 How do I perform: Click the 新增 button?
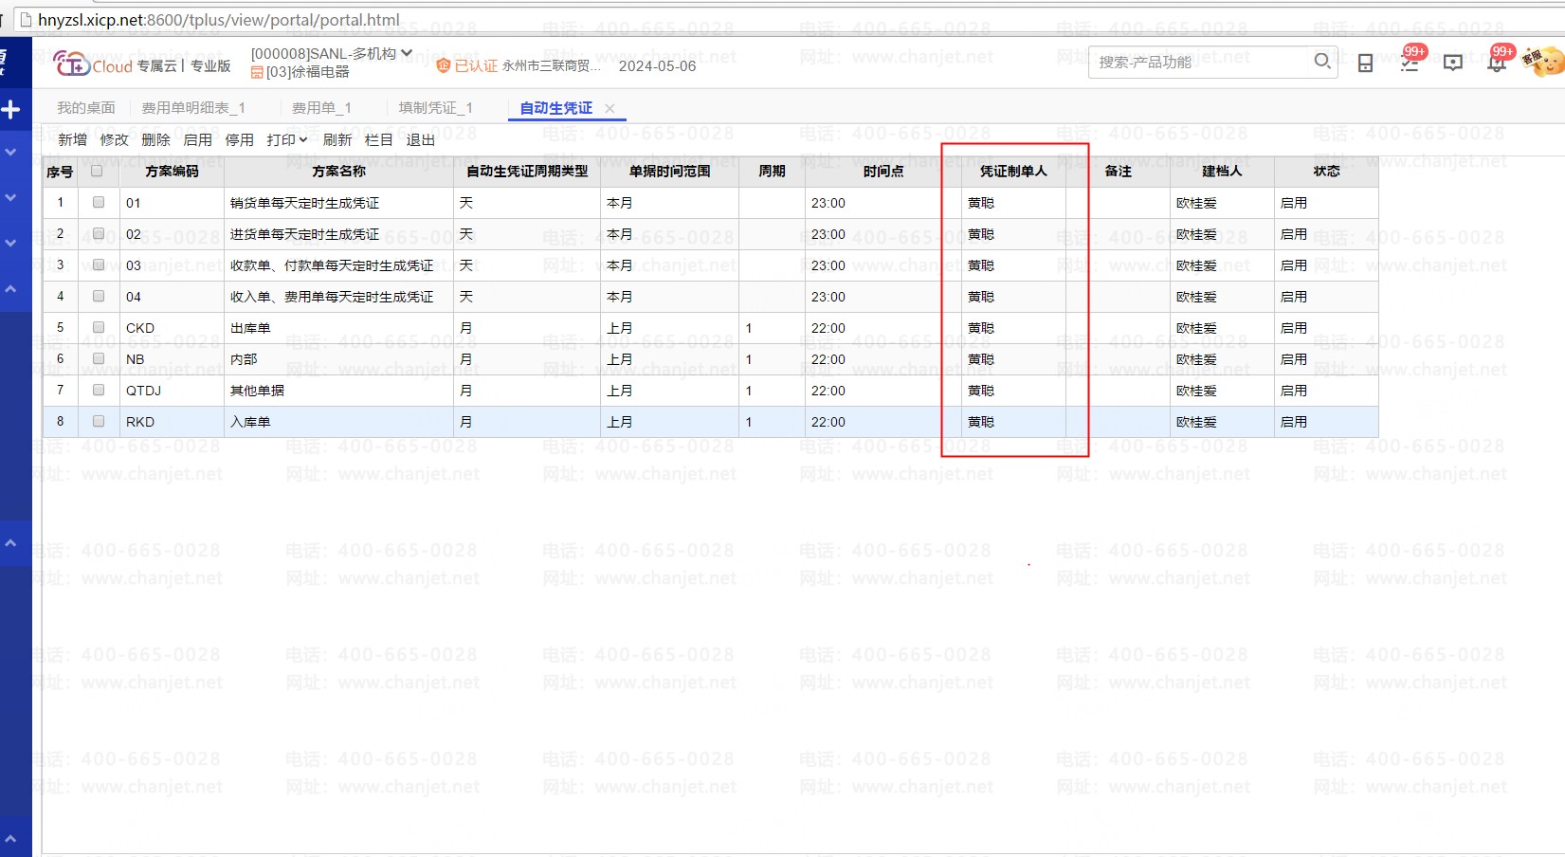72,140
